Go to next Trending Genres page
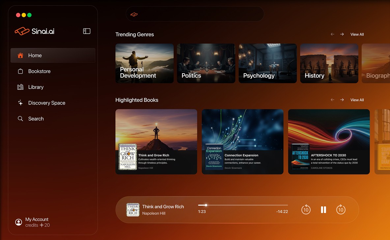This screenshot has height=240, width=390. (x=342, y=34)
